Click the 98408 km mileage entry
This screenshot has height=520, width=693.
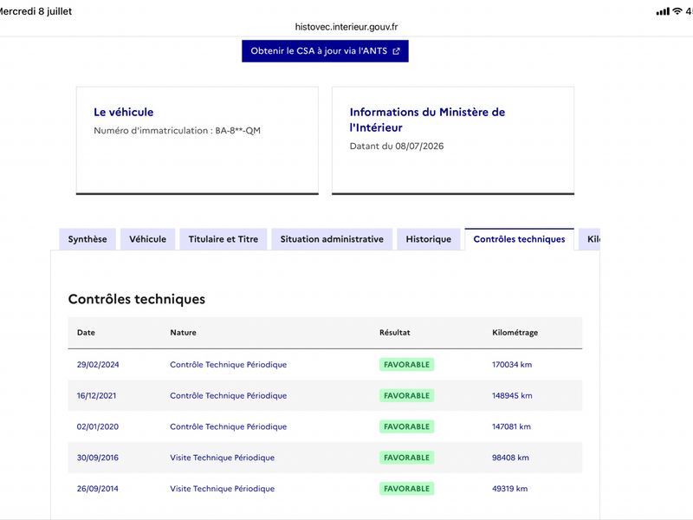(510, 458)
